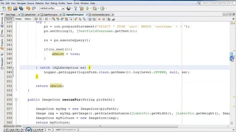Click the scroll editor tabs left-right button
Screen dimensions: 236x132
point(225,14)
